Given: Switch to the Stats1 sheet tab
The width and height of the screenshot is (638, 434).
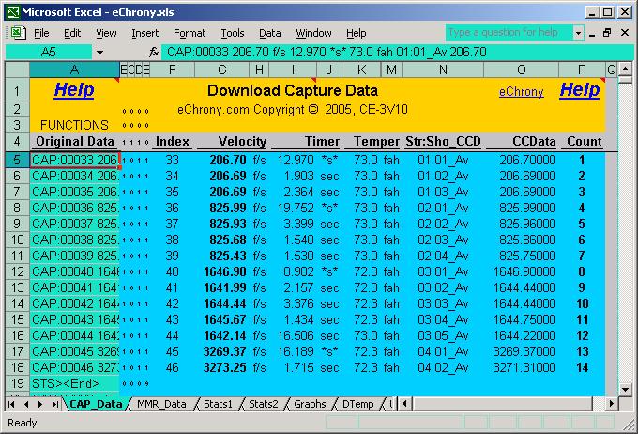Looking at the screenshot, I should (218, 404).
